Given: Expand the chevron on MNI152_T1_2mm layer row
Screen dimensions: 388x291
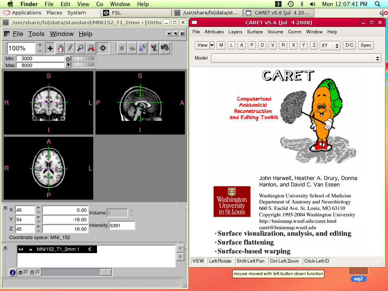Looking at the screenshot, I should pyautogui.click(x=90, y=249).
